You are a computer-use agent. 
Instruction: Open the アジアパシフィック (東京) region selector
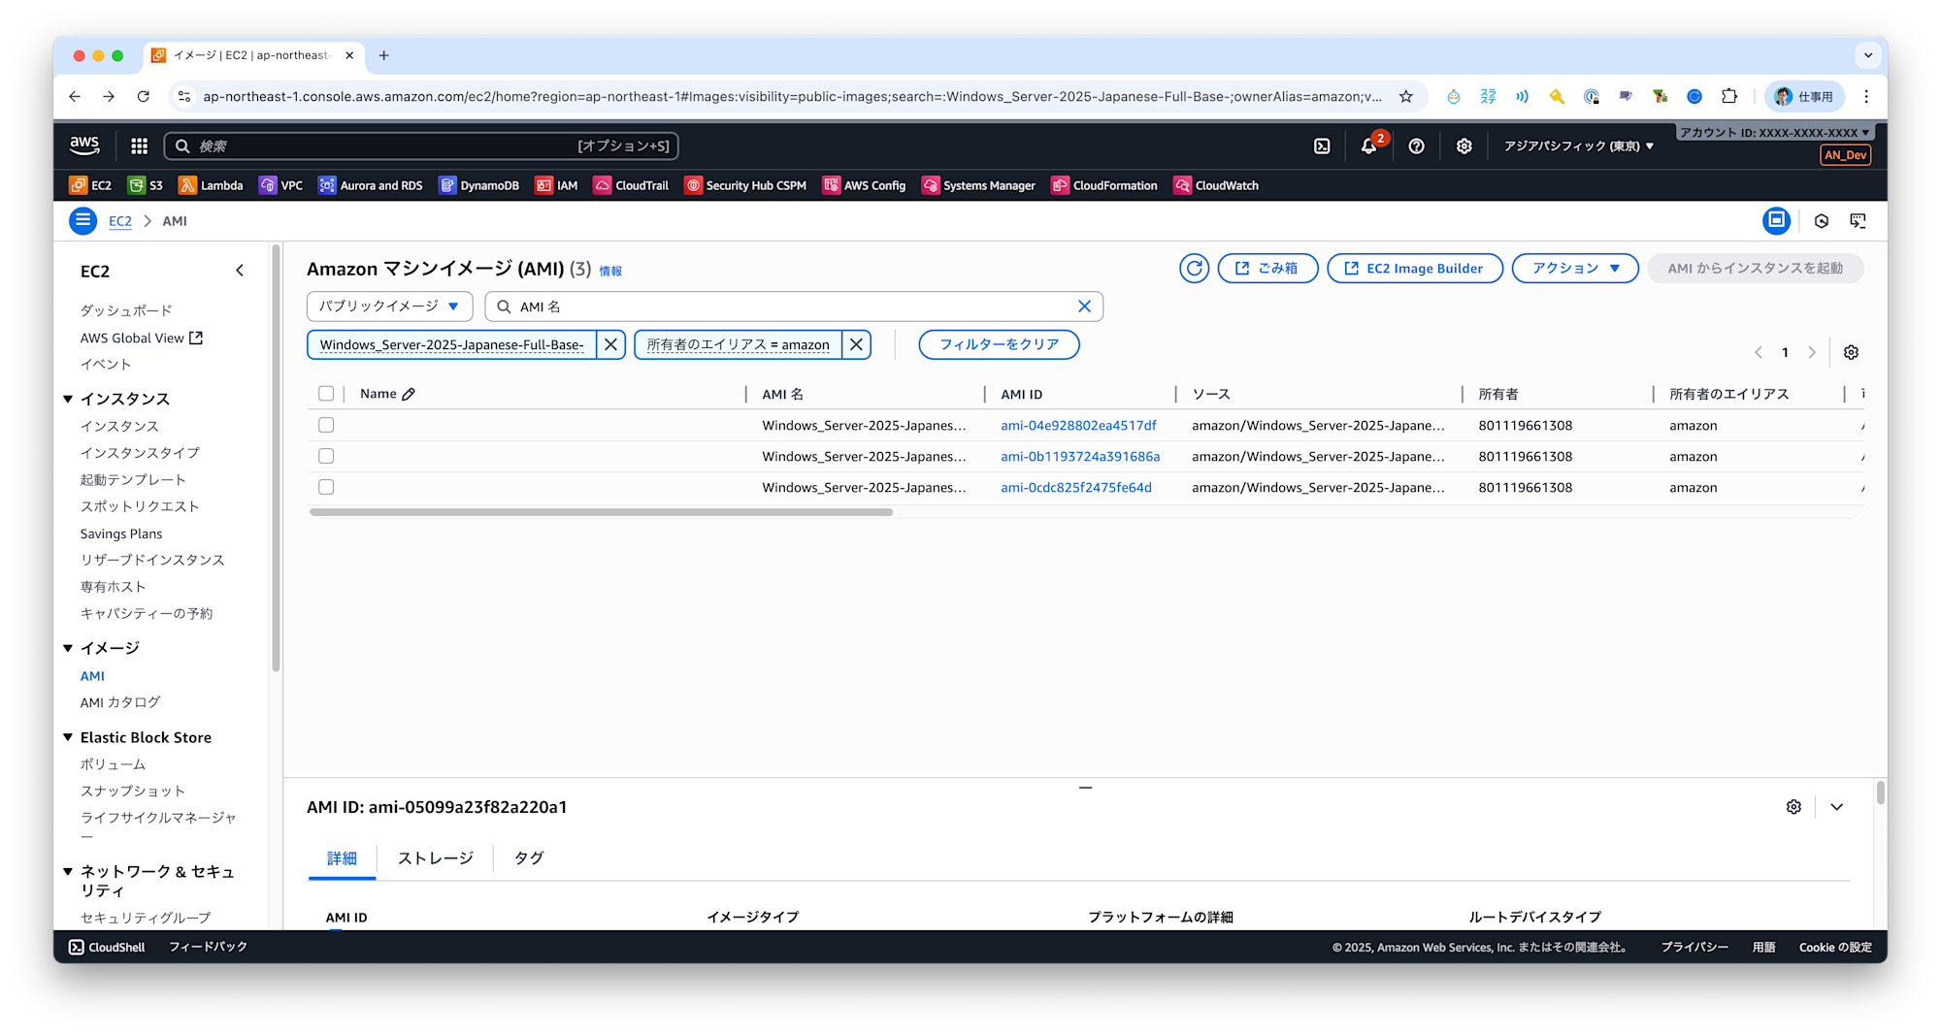1579,145
